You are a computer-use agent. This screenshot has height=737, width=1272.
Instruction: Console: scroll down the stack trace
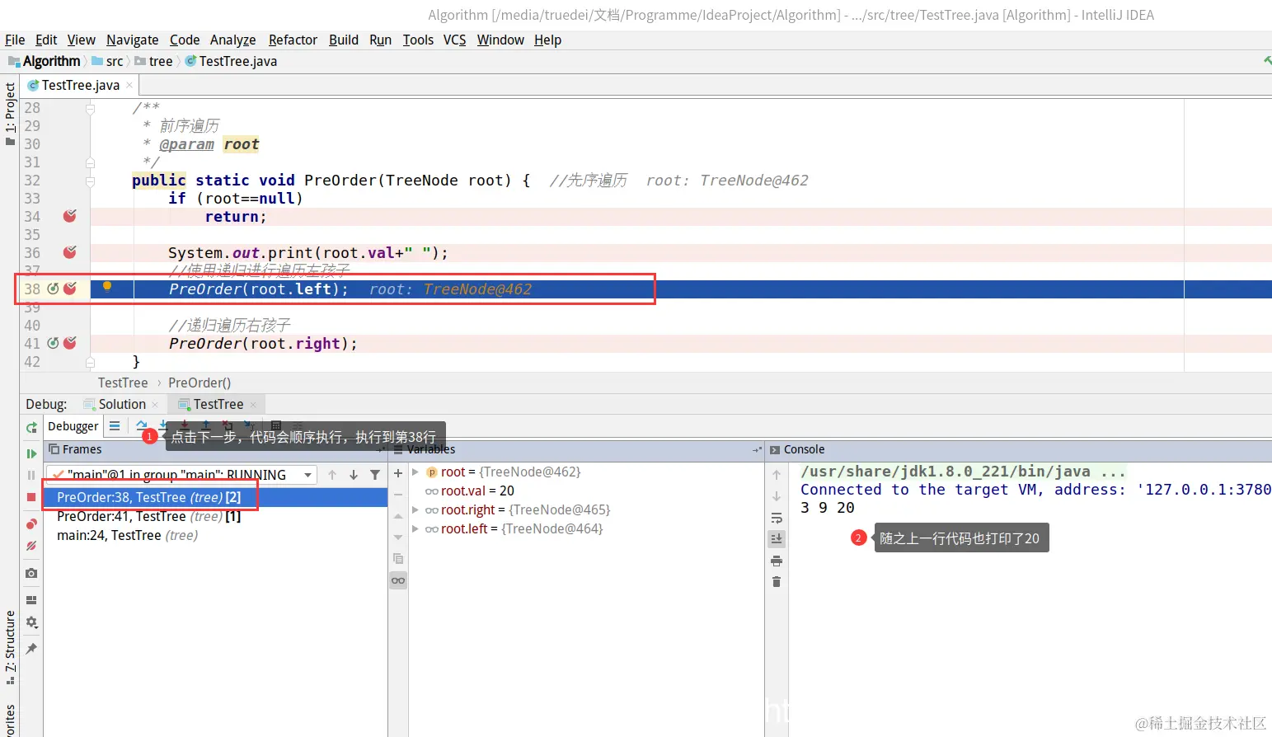coord(777,496)
